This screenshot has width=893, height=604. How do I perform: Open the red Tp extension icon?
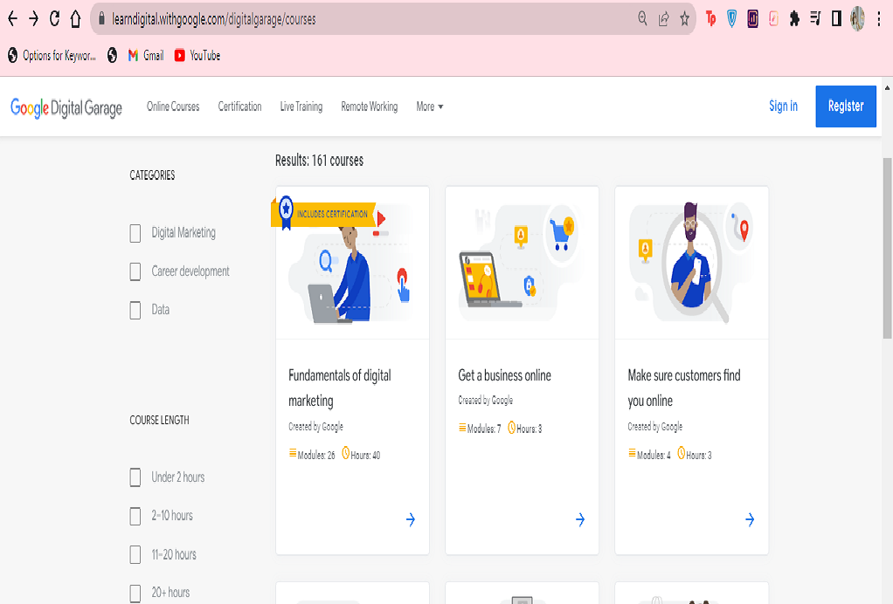tap(710, 19)
